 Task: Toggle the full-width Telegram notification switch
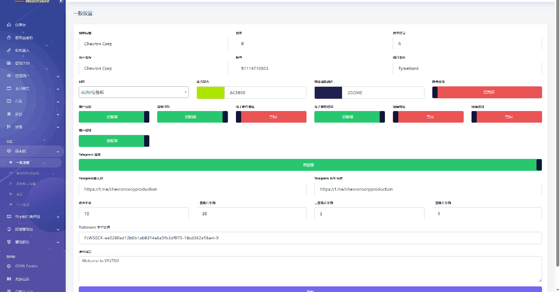(x=310, y=165)
